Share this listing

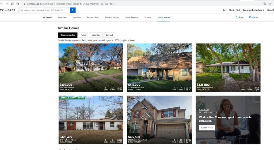tap(253, 17)
